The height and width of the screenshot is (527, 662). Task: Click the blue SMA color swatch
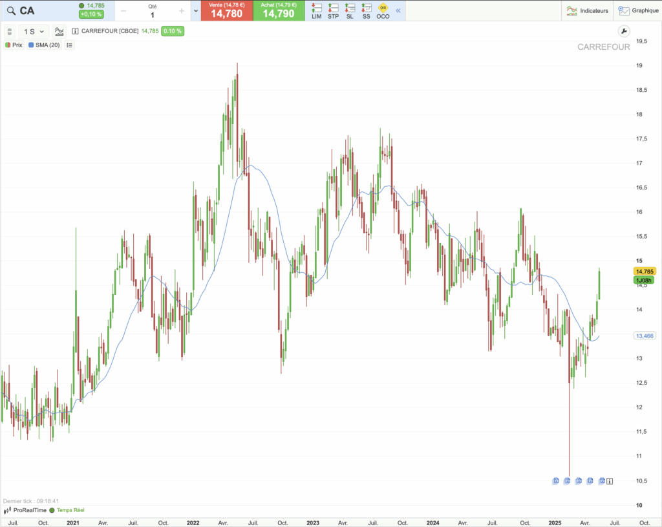[x=31, y=45]
